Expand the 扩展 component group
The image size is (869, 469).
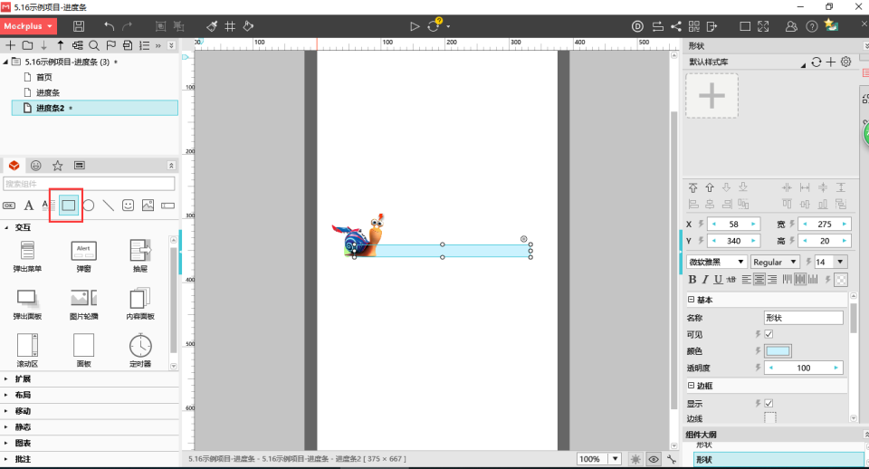(6, 379)
